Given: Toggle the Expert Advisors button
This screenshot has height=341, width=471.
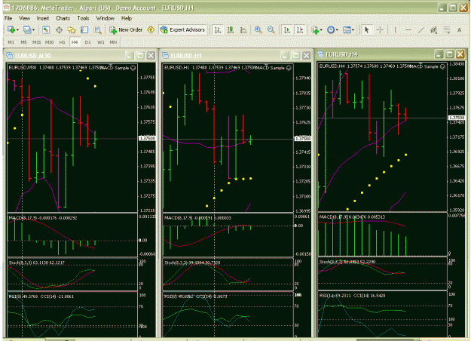Looking at the screenshot, I should coord(182,29).
